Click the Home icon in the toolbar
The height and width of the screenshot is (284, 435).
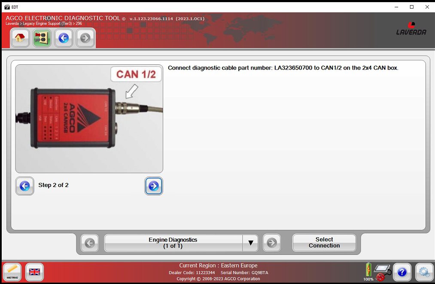[20, 38]
